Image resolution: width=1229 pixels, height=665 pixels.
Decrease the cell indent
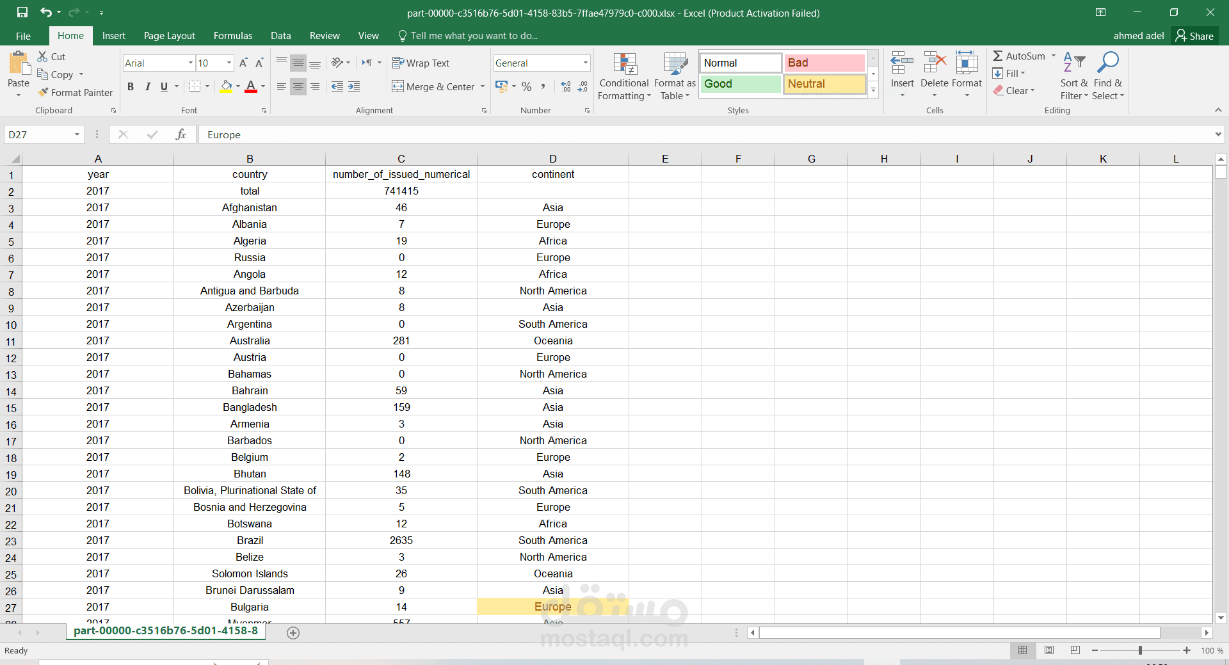point(337,86)
